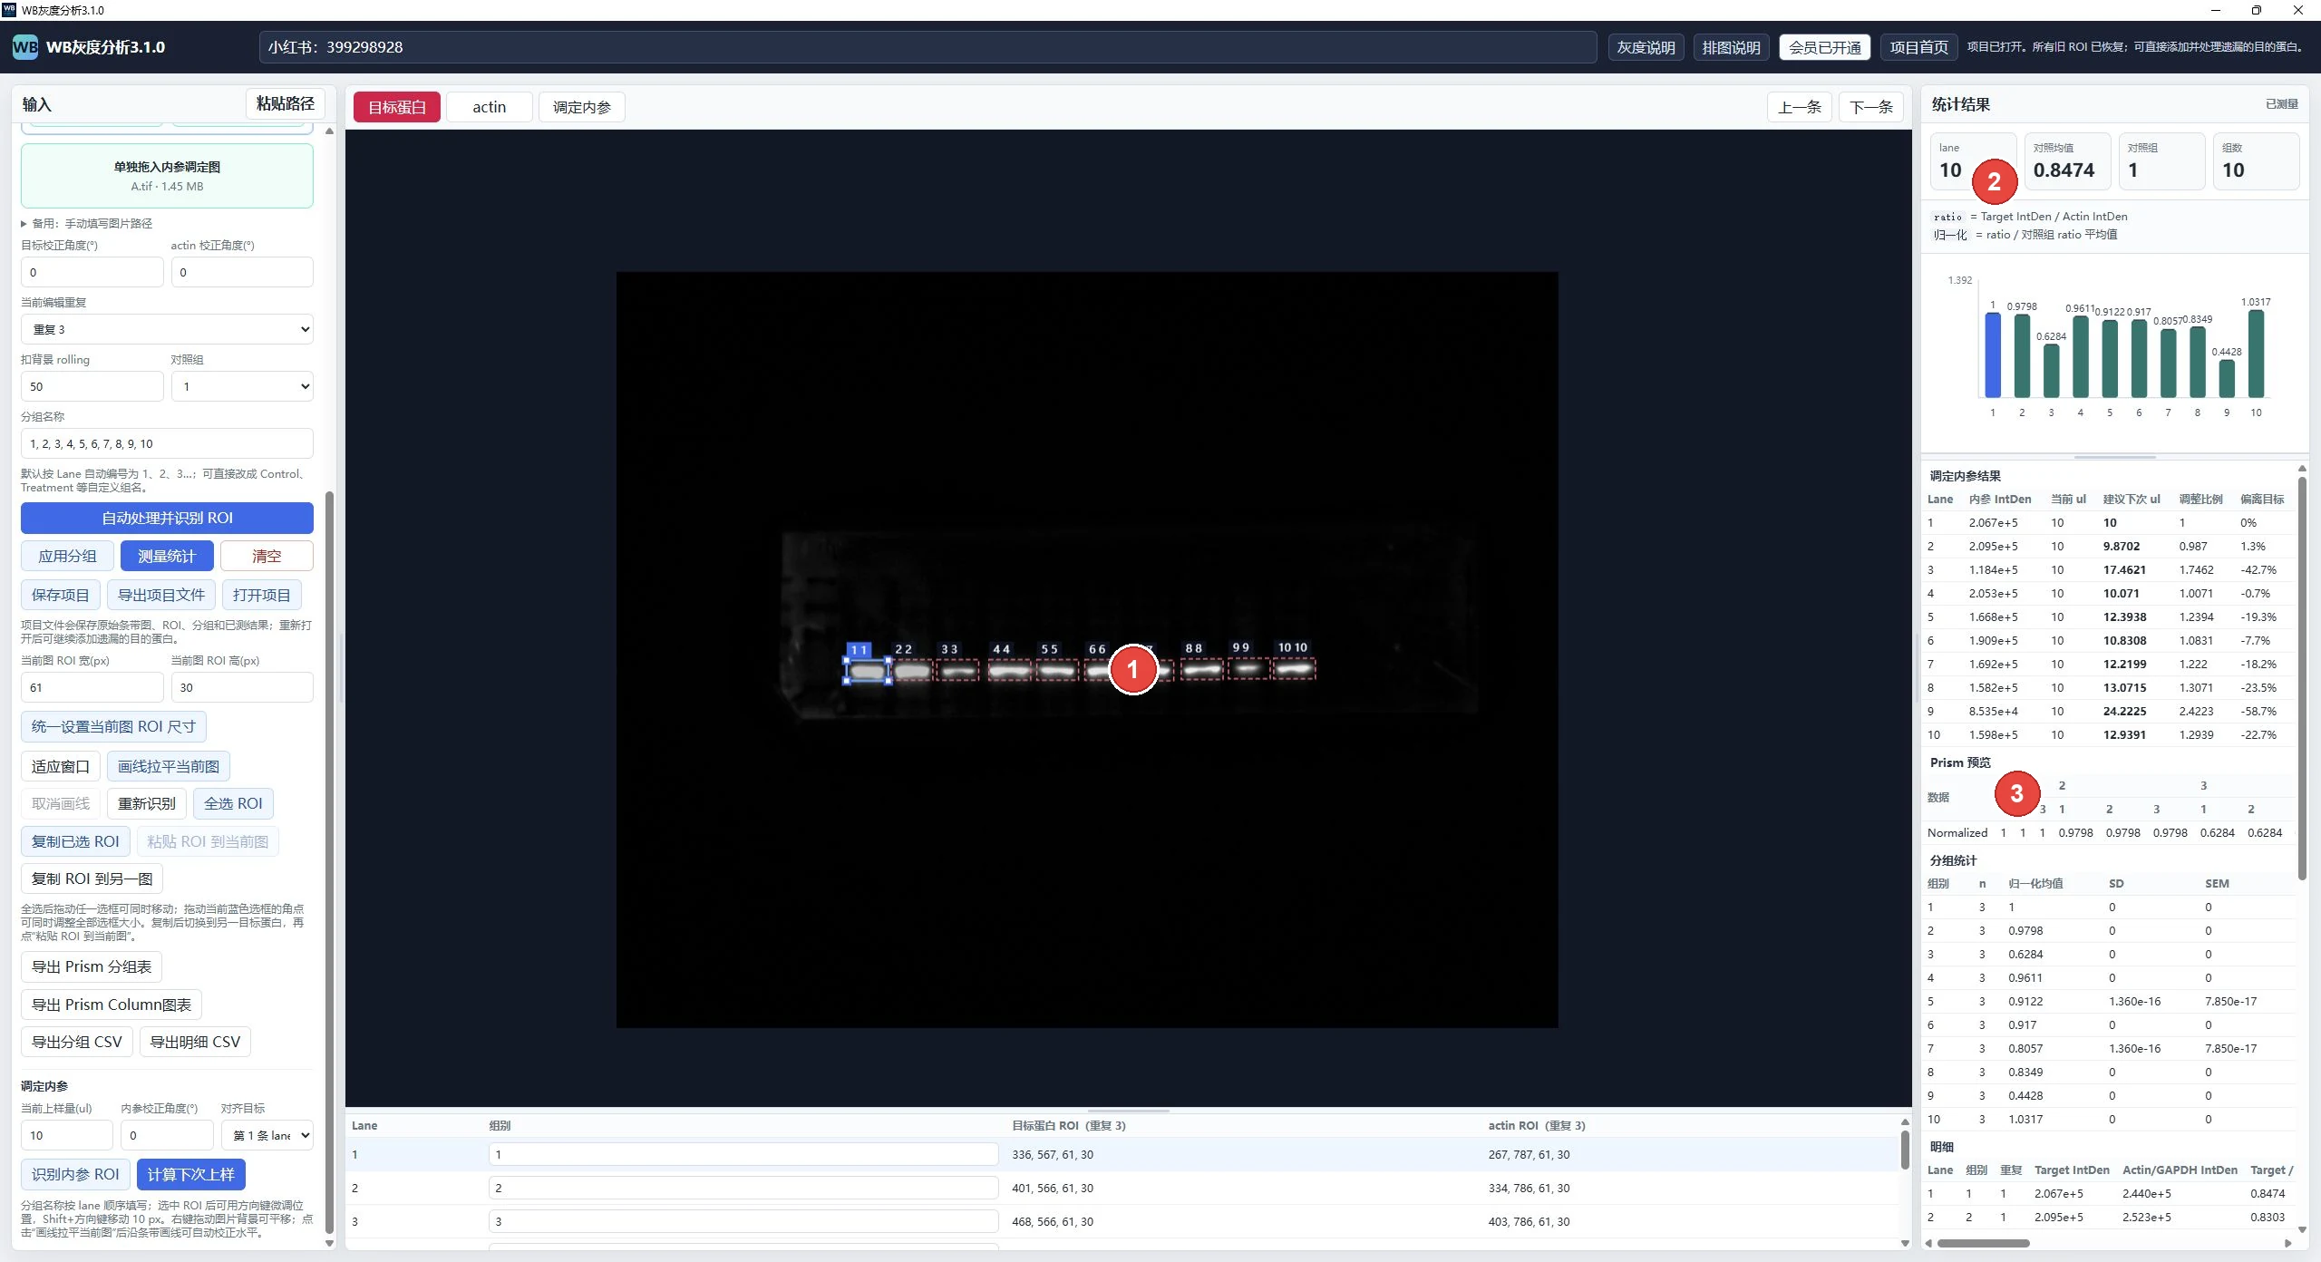Click 自动处理并识别 ROI button
Viewport: 2321px width, 1262px height.
tap(167, 518)
